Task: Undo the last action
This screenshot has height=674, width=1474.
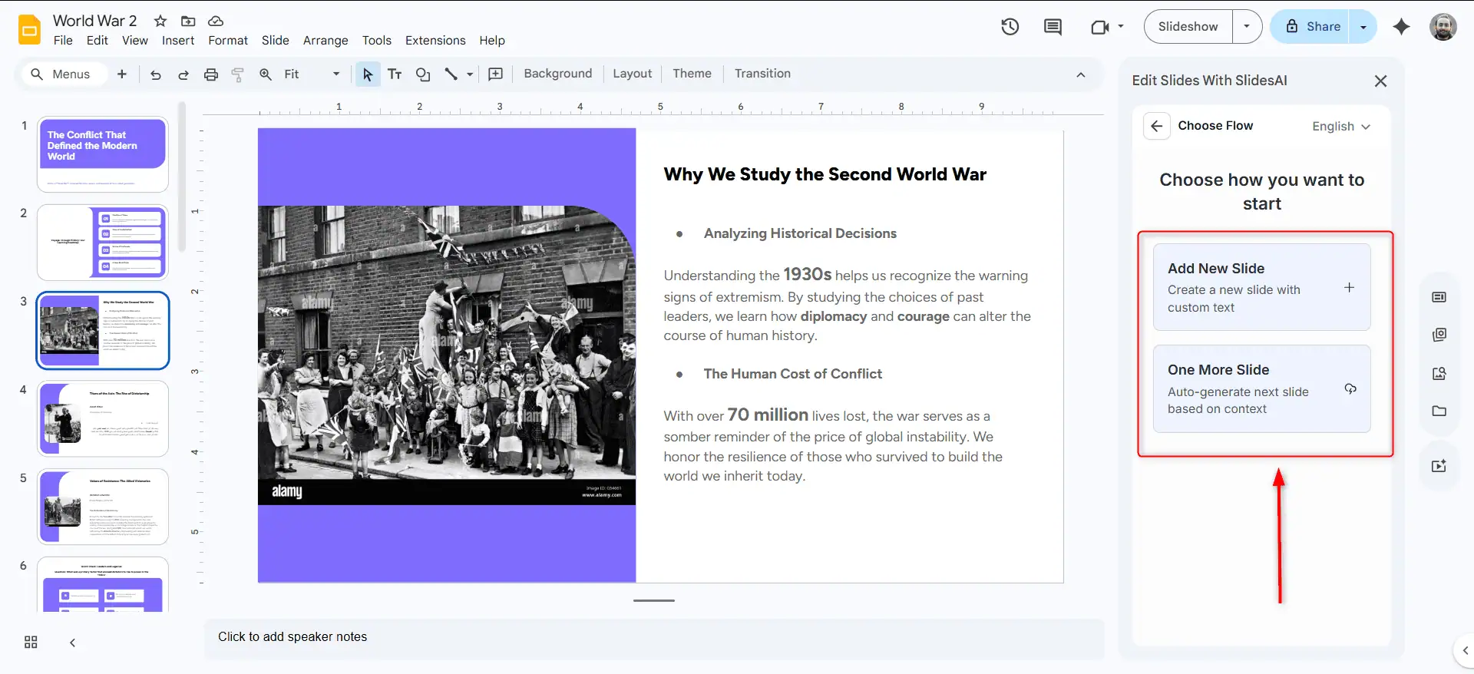Action: [x=156, y=74]
